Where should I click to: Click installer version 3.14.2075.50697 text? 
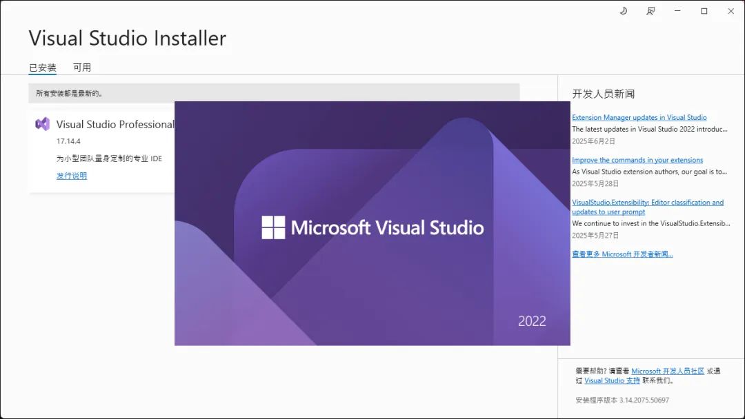[x=622, y=400]
